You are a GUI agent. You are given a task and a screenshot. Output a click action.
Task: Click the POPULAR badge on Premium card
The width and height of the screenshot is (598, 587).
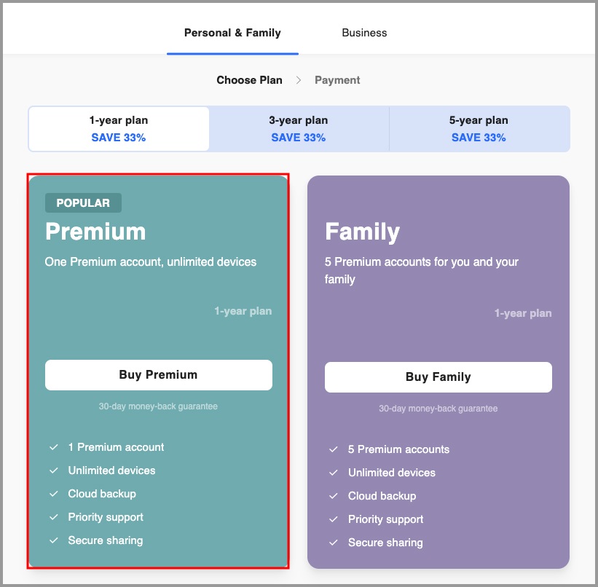tap(83, 203)
